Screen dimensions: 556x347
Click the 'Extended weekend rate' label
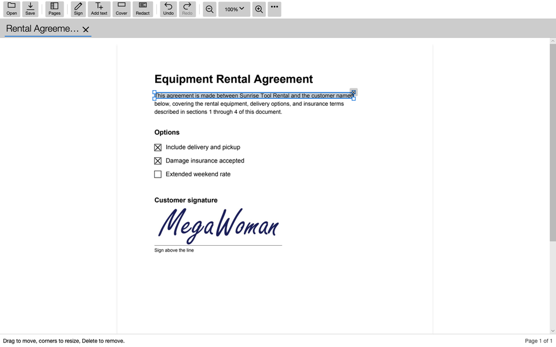pyautogui.click(x=198, y=174)
